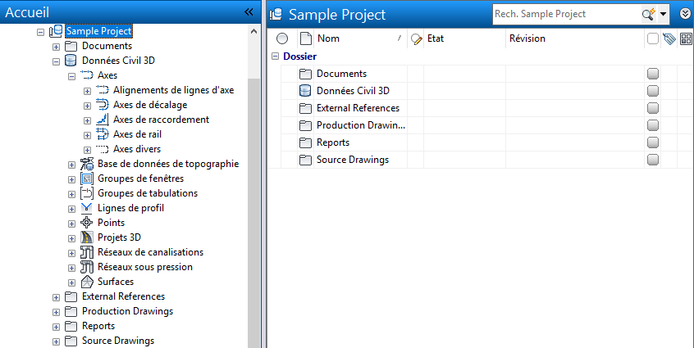Screen dimensions: 694x348
Task: Click the Projets 3D icon
Action: (x=89, y=237)
